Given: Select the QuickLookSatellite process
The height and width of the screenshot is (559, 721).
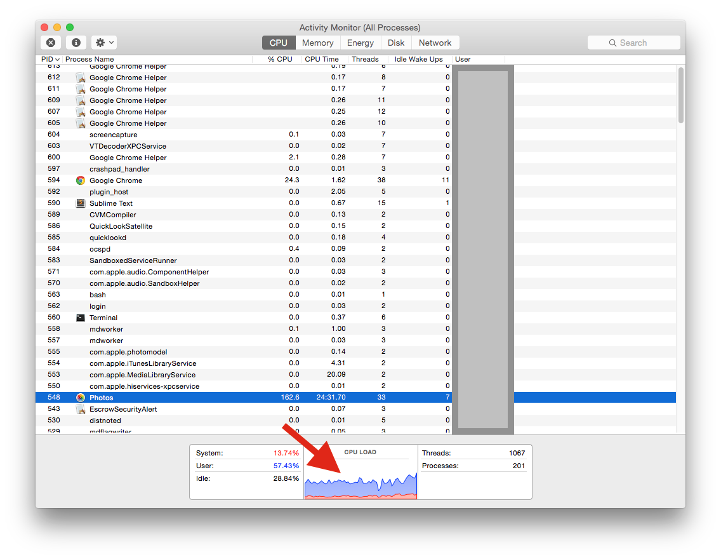Looking at the screenshot, I should [355, 226].
